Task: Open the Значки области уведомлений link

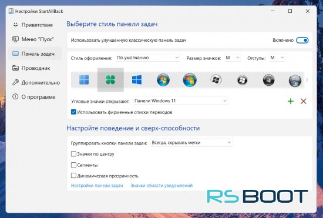Action: click(161, 186)
